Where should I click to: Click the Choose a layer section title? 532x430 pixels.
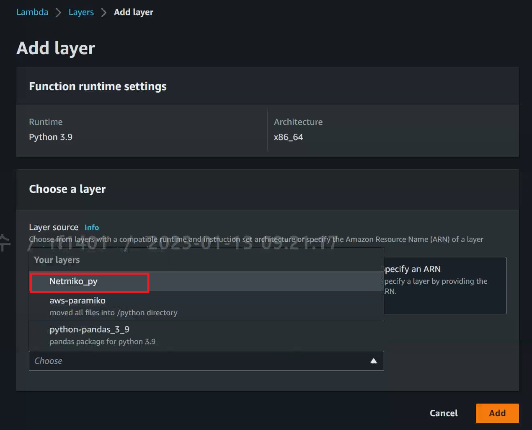click(x=67, y=189)
